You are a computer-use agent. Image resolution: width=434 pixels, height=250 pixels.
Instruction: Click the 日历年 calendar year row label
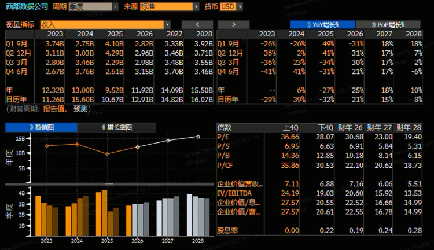coord(16,100)
